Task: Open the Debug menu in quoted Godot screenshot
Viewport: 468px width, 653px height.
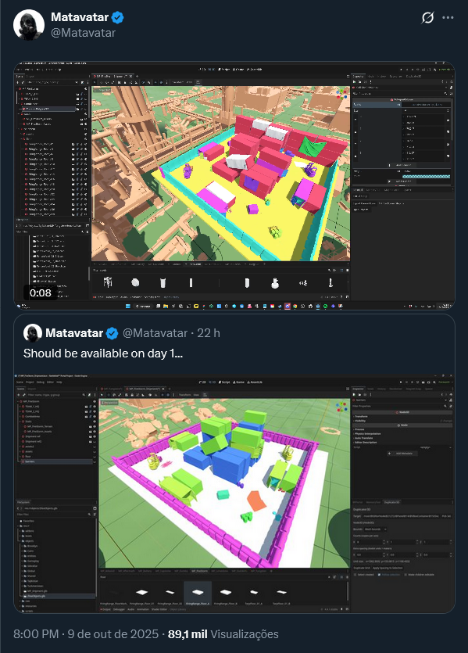Action: [41, 382]
